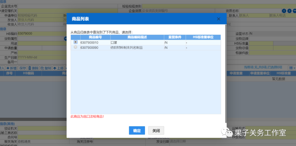Click the 包装件数 input field
This screenshot has height=146, width=296.
tap(273, 53)
